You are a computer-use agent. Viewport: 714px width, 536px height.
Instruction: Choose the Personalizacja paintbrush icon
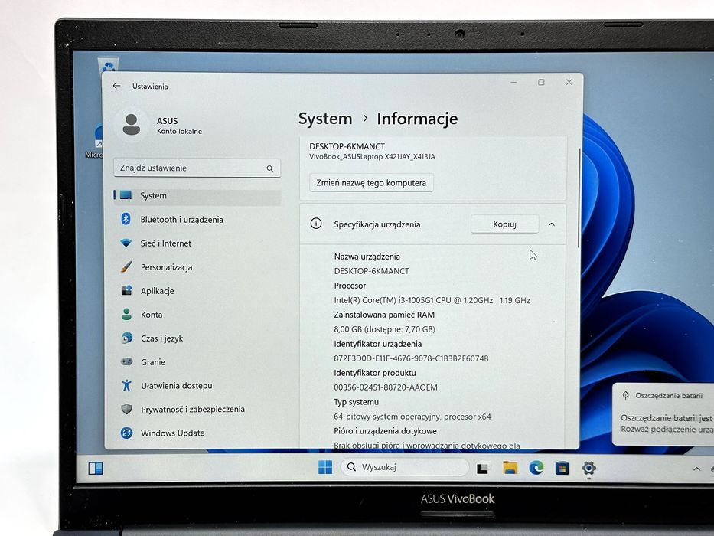(x=126, y=266)
